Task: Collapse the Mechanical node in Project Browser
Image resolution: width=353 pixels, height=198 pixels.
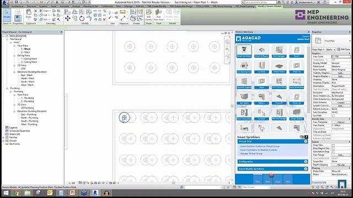Action: point(7,39)
